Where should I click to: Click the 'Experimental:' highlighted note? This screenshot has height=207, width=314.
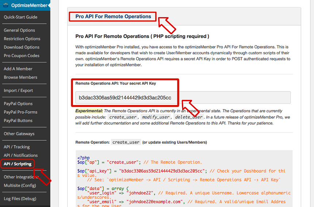[x=89, y=111]
